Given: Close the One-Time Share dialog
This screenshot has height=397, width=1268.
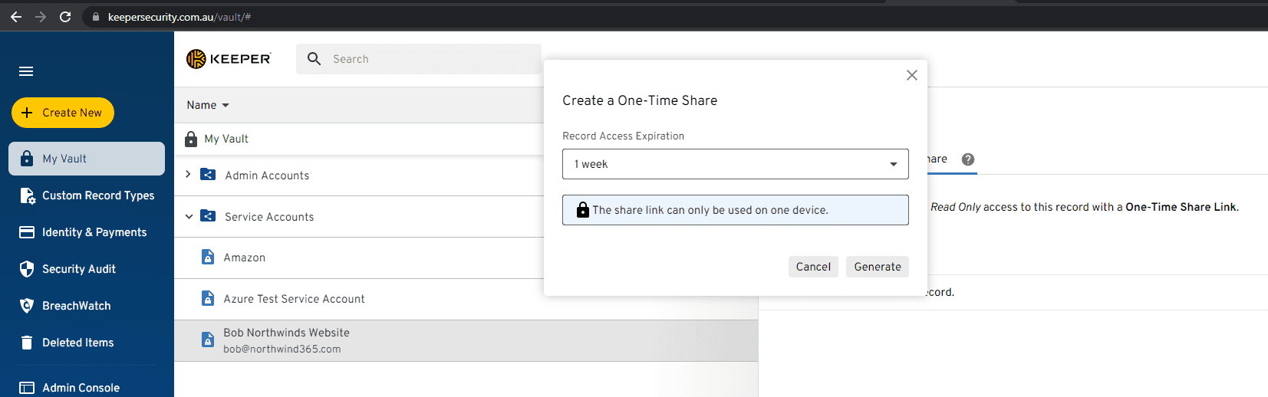Looking at the screenshot, I should pos(911,75).
